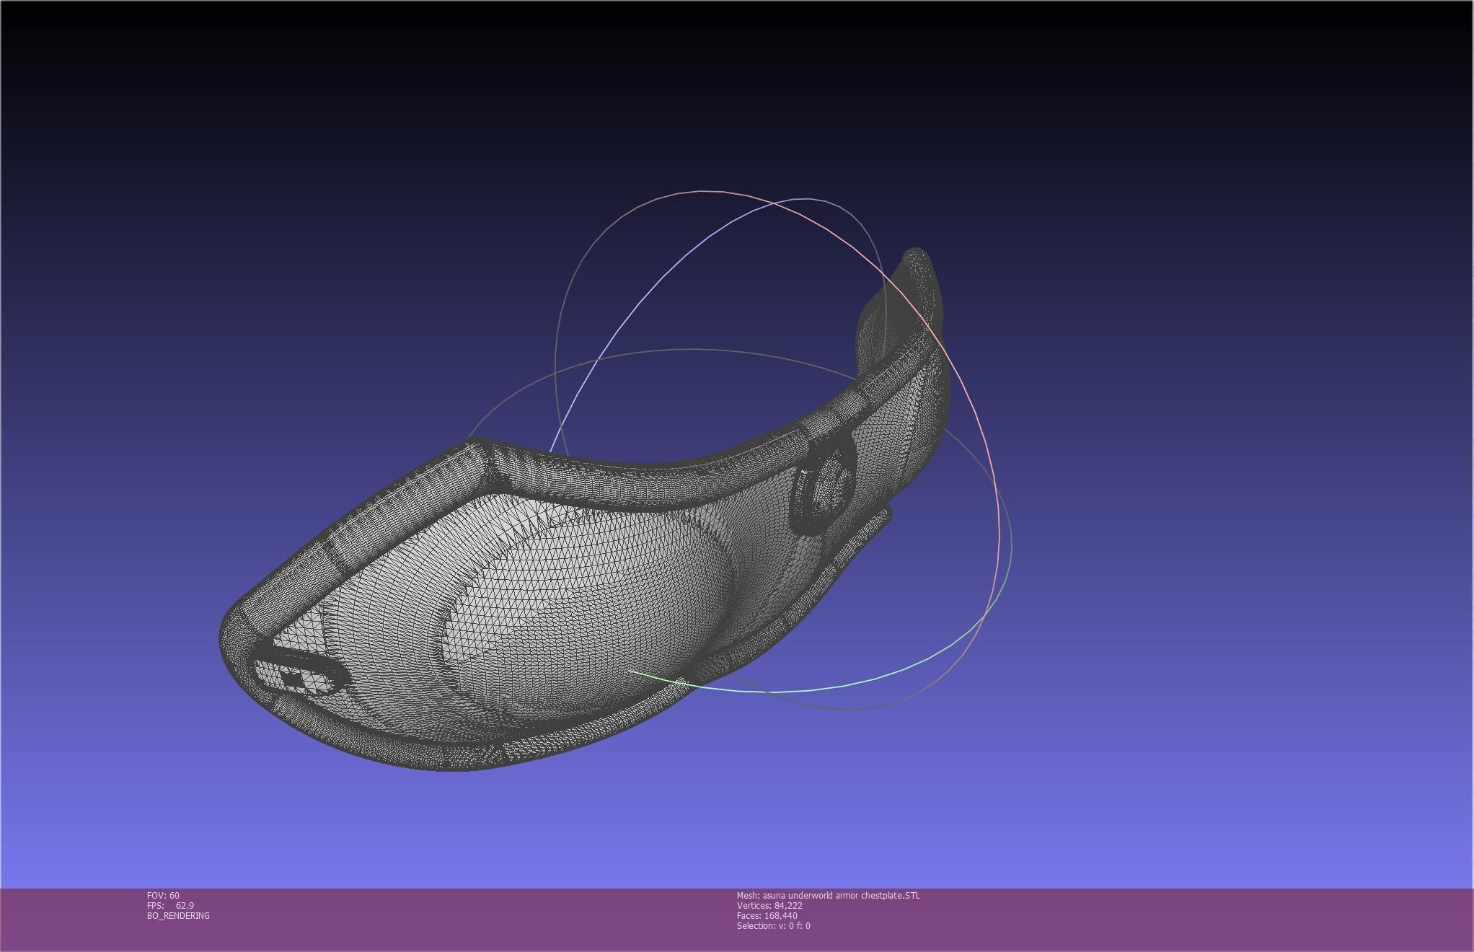Click the FPS 62.9 readout

(170, 906)
